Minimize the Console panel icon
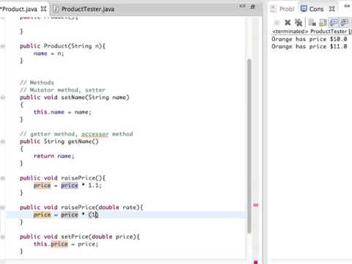The width and height of the screenshot is (352, 264). coord(347,6)
